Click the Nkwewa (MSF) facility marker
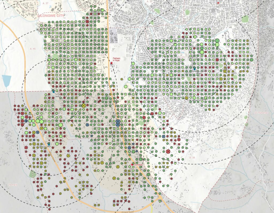This screenshot has width=274, height=213. click(x=195, y=69)
